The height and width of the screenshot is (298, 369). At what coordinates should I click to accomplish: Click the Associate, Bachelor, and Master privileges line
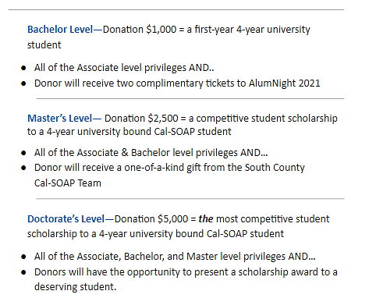tap(175, 257)
